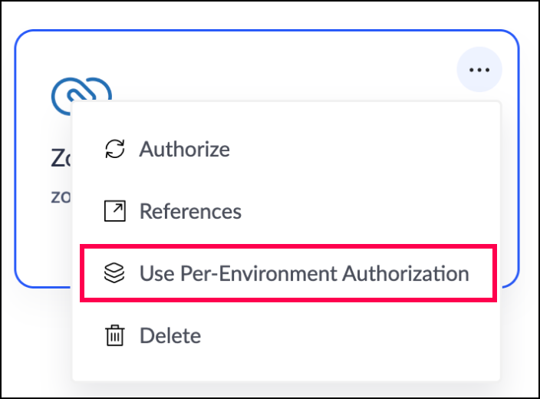Image resolution: width=540 pixels, height=399 pixels.
Task: Choose the "References" label in the menu
Action: point(190,211)
